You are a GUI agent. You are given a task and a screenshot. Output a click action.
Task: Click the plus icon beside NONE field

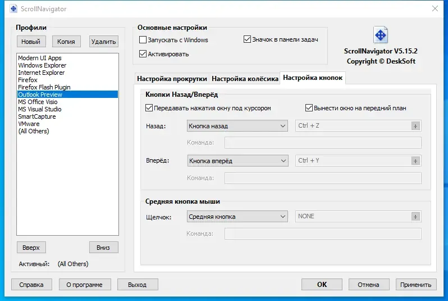click(x=415, y=217)
